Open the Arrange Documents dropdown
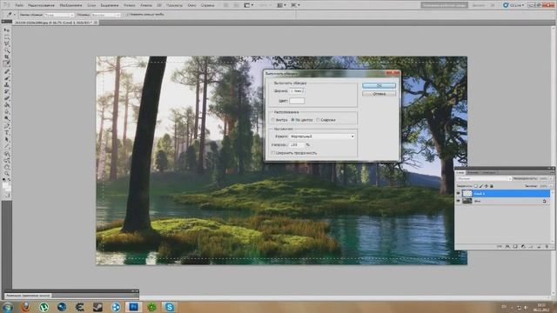 point(281,5)
